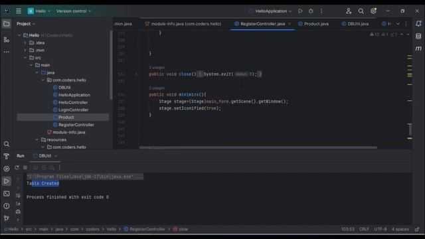Viewport: 425px width, 239px height.
Task: Open Problems tool window icon
Action: [7, 206]
